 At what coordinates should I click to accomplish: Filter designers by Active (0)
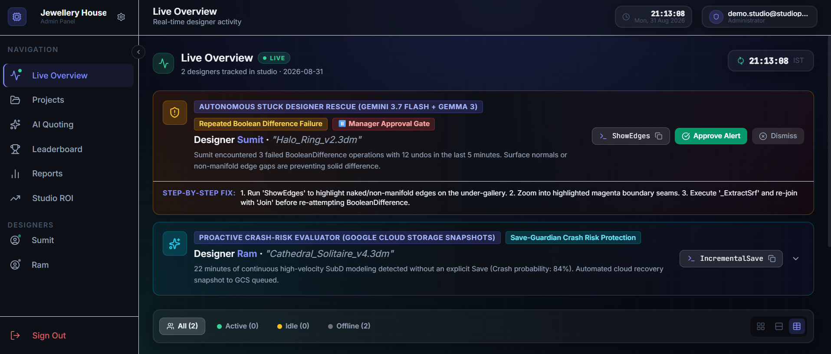(237, 326)
